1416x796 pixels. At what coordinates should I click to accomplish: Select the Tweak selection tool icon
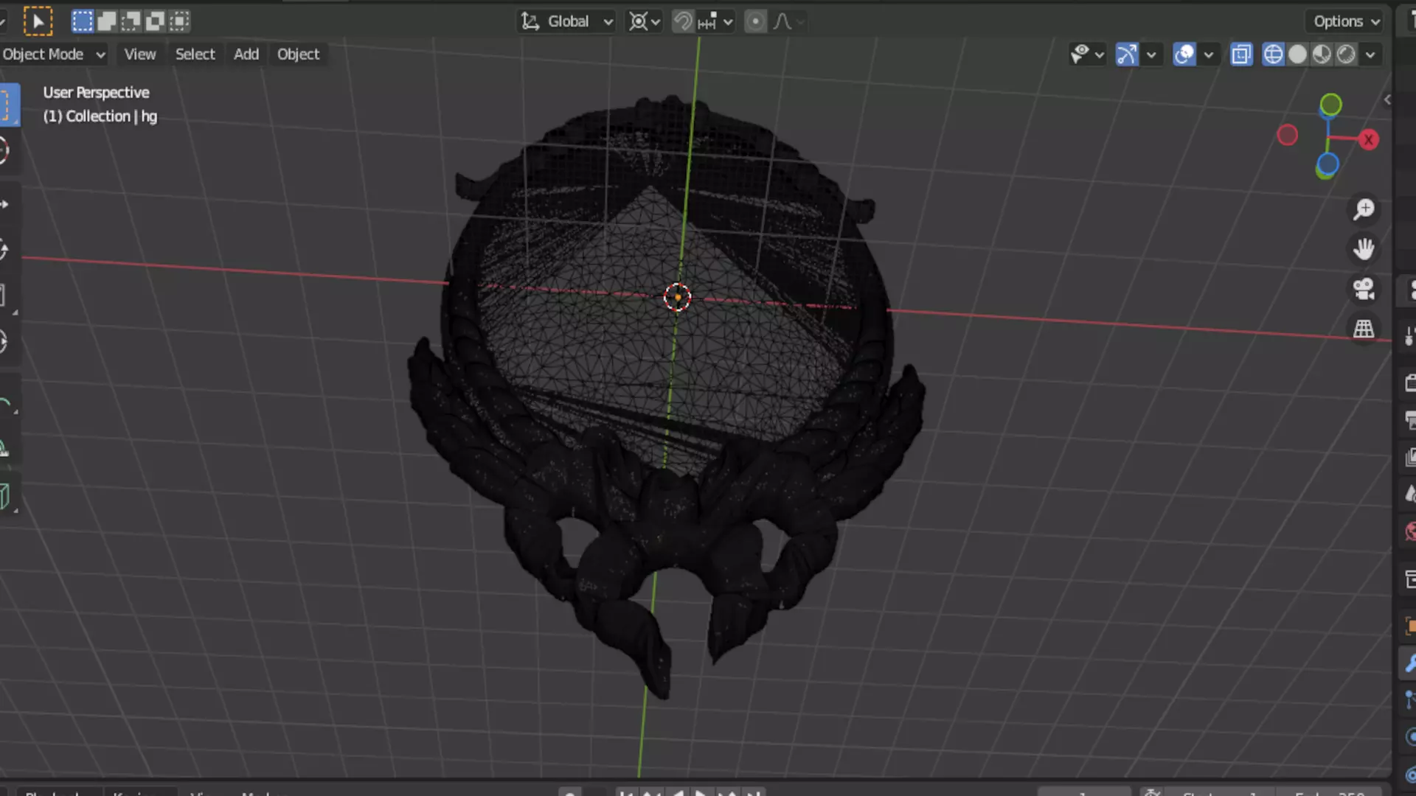pyautogui.click(x=38, y=21)
